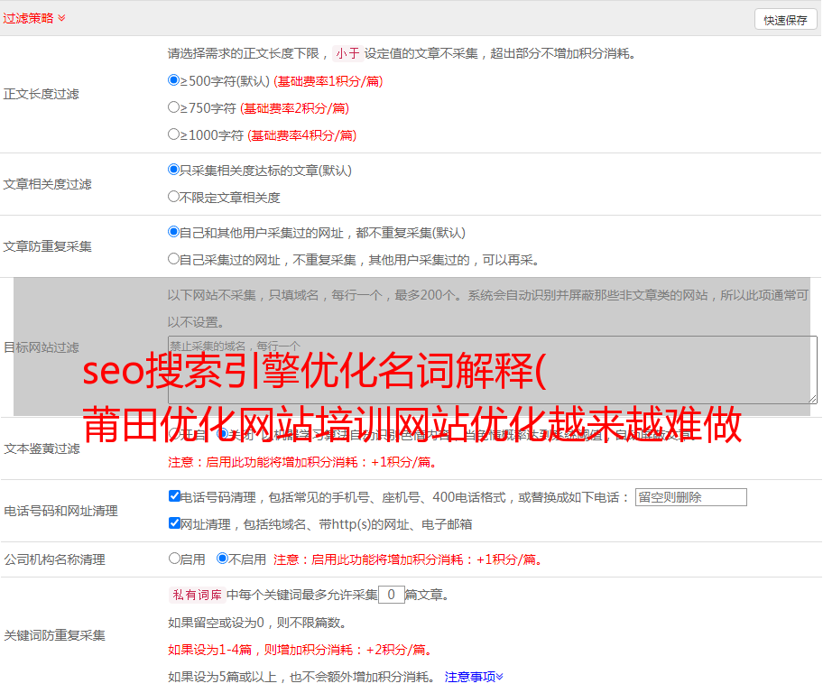Click the 电话号码和网址清理 row label
Screen dimensions: 823x693
60,511
